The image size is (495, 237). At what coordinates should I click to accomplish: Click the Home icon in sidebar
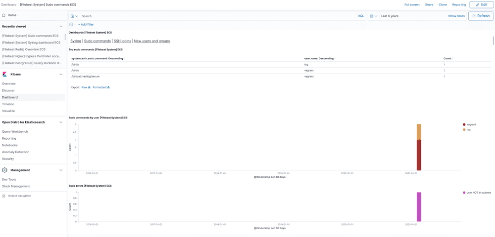coord(3,15)
